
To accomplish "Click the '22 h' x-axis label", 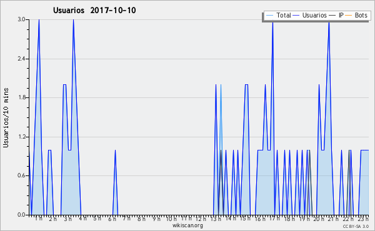I will click(349, 219).
